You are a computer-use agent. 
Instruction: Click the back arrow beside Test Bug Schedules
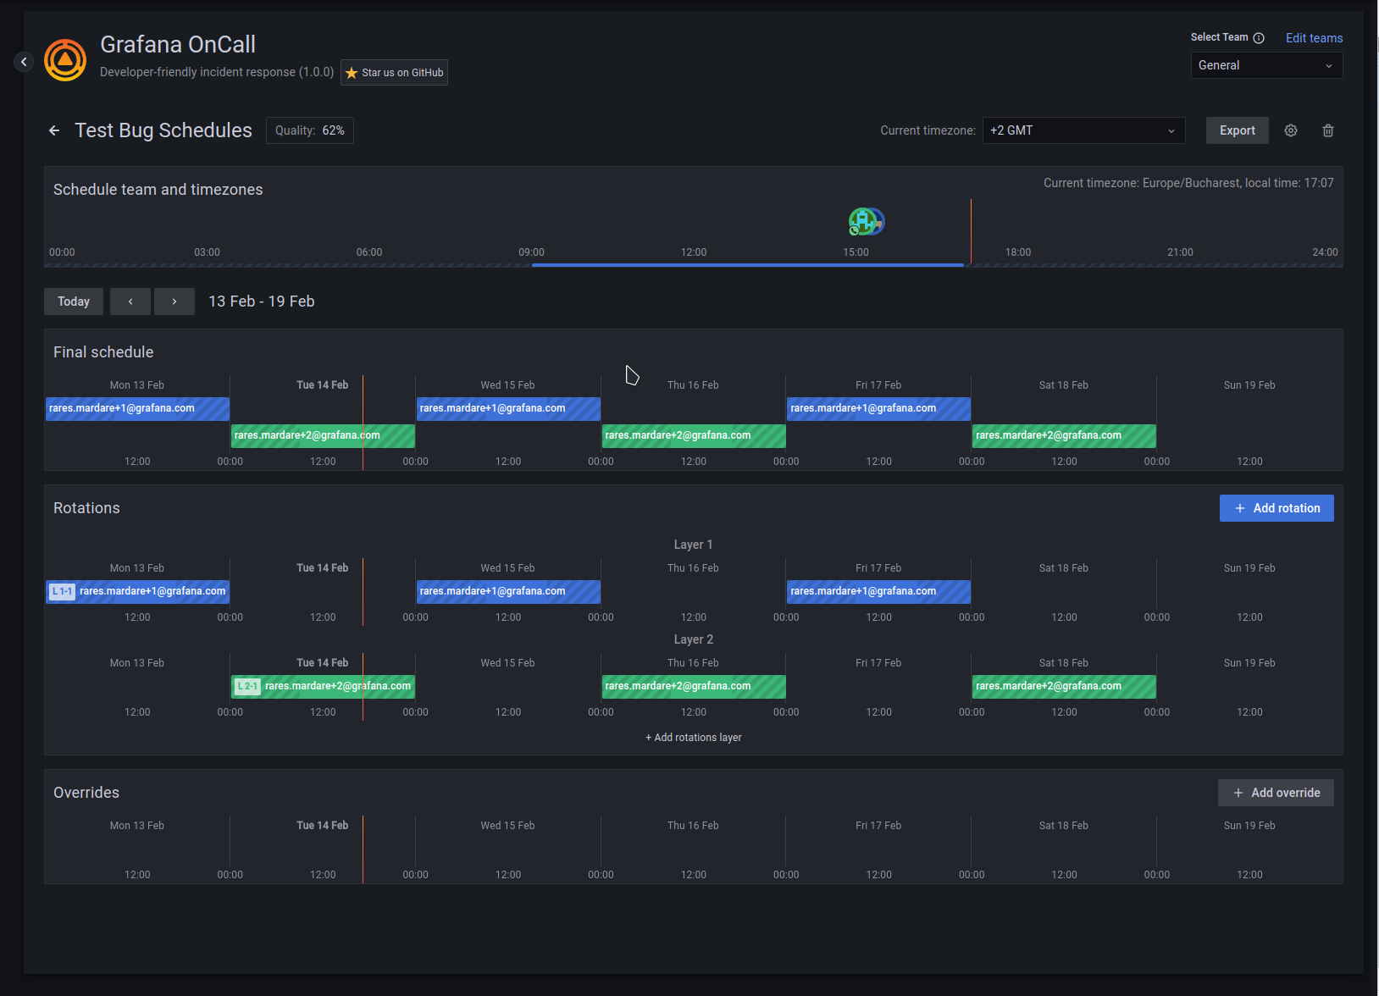pyautogui.click(x=53, y=130)
